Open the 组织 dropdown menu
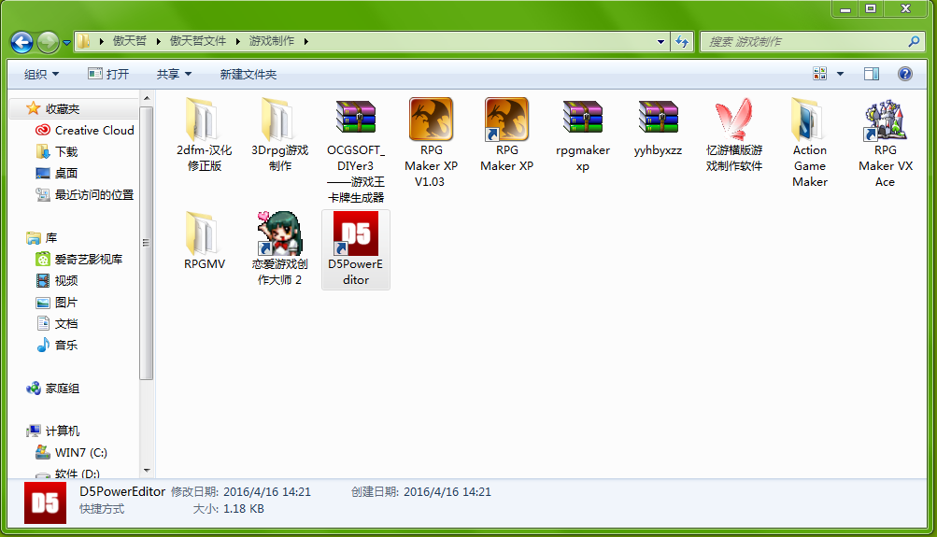The height and width of the screenshot is (537, 937). coord(41,74)
